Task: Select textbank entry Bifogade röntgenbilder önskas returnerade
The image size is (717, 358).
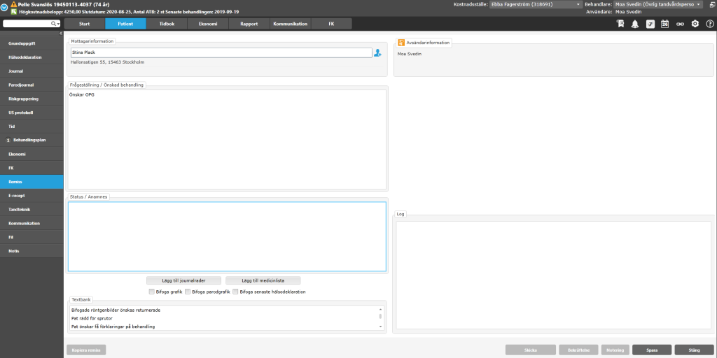Action: click(116, 310)
